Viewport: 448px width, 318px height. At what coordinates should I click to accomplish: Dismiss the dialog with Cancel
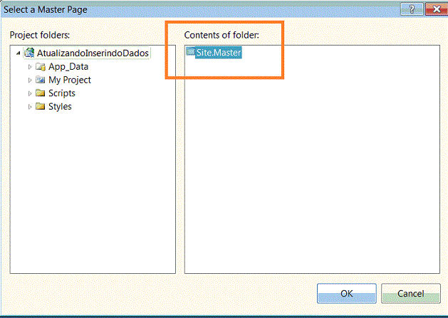(x=411, y=293)
